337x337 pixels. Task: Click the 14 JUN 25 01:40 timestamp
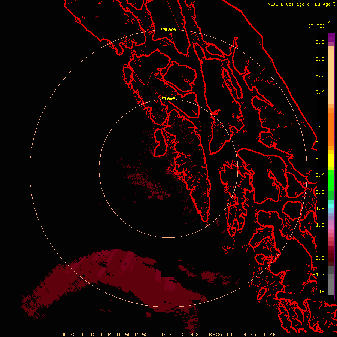251,334
